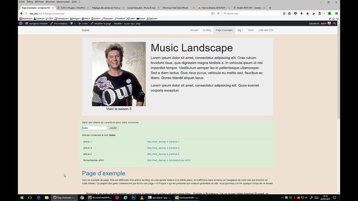Click the Page d'exemple heading link
Viewport: 358px width, 201px height.
coord(103,173)
